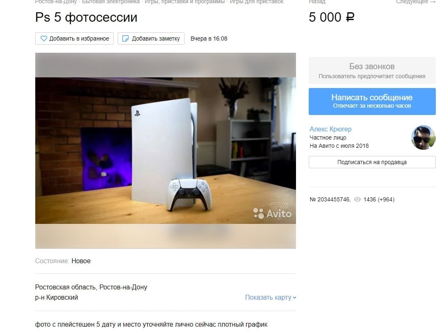
Task: Open breadcrumb Игры для приставок
Action: [257, 2]
